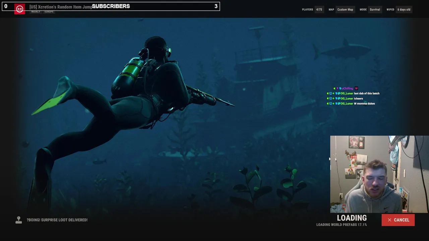Click the PLAYERS label
This screenshot has height=241, width=429.
308,9
